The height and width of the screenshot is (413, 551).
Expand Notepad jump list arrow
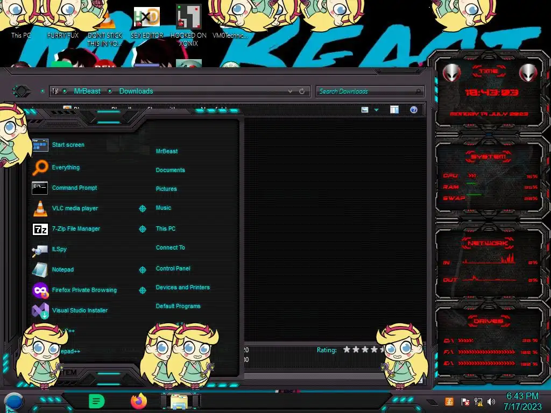(x=143, y=270)
